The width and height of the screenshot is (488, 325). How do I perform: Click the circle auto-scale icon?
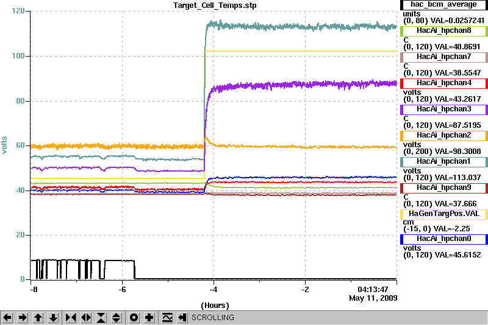pyautogui.click(x=134, y=318)
